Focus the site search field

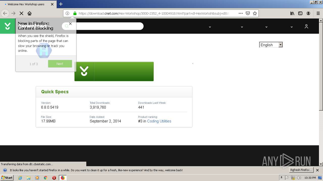[103, 26]
